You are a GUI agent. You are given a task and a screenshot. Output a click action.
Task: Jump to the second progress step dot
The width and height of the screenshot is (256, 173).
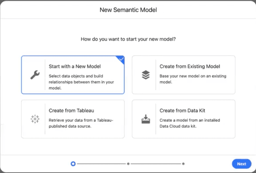click(x=128, y=164)
